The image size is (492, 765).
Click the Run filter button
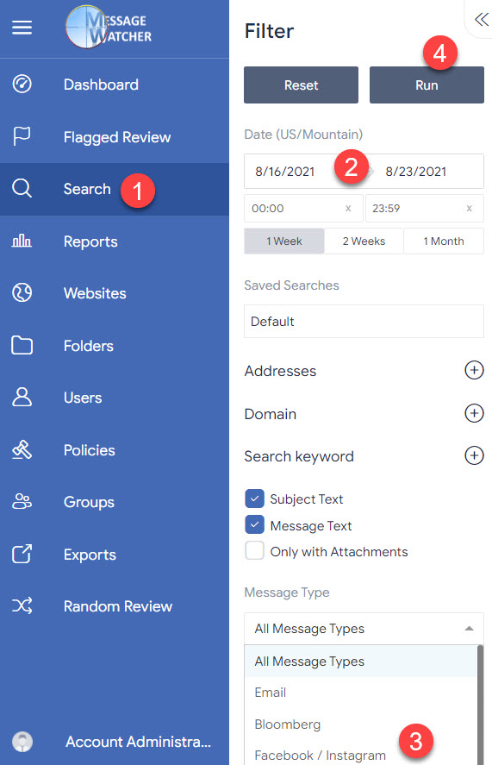427,85
